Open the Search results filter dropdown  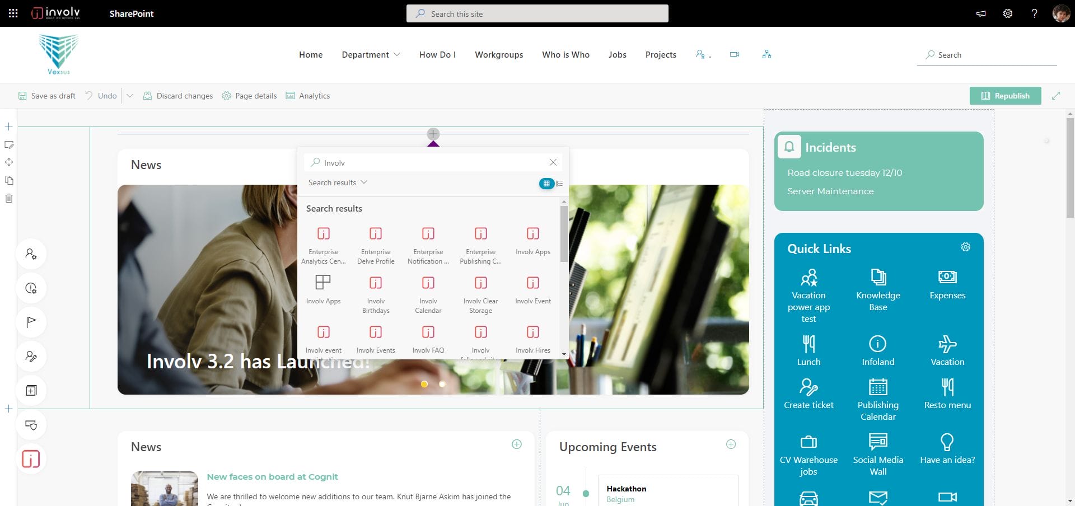click(x=338, y=182)
